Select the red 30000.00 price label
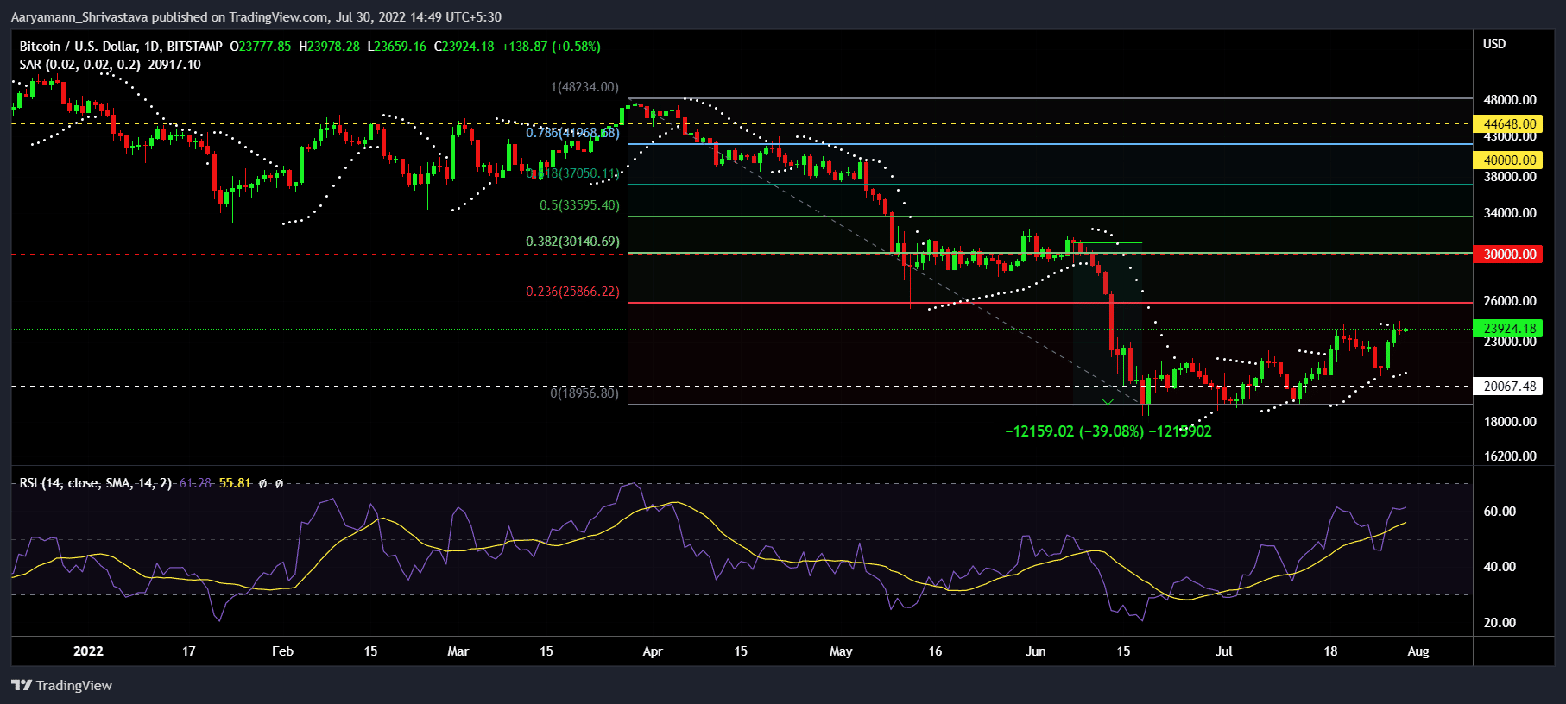Viewport: 1566px width, 704px height. pos(1509,255)
